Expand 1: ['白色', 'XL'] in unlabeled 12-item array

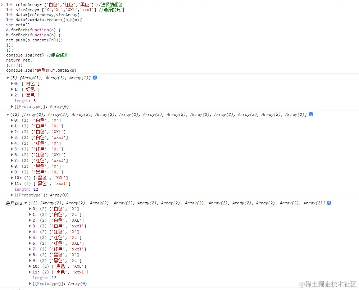tap(12, 126)
